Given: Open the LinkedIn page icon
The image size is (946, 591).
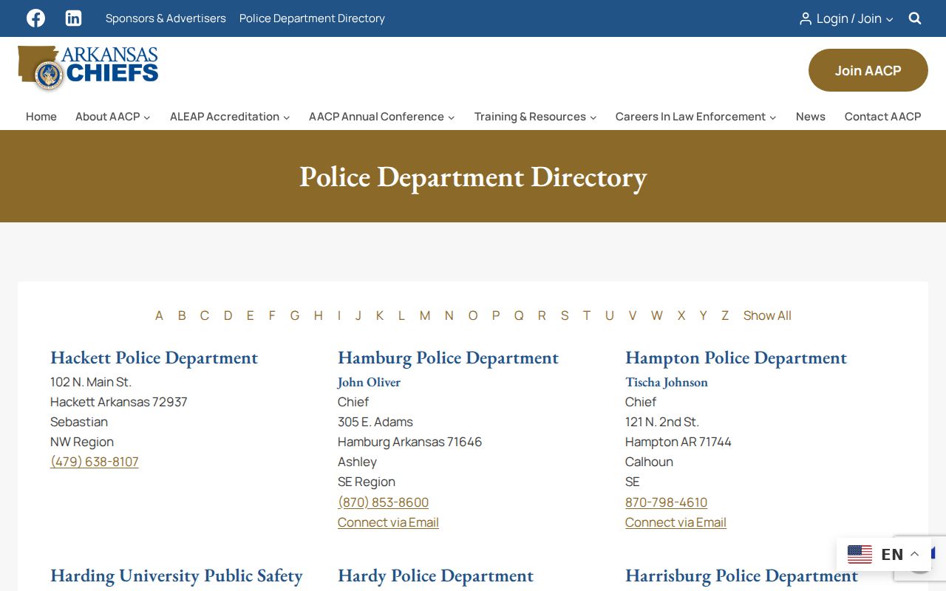Looking at the screenshot, I should pos(73,18).
